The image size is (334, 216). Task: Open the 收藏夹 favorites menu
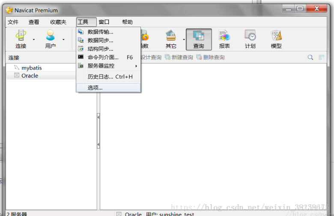click(x=58, y=22)
